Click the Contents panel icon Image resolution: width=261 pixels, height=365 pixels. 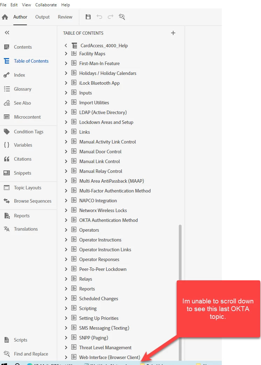point(7,47)
